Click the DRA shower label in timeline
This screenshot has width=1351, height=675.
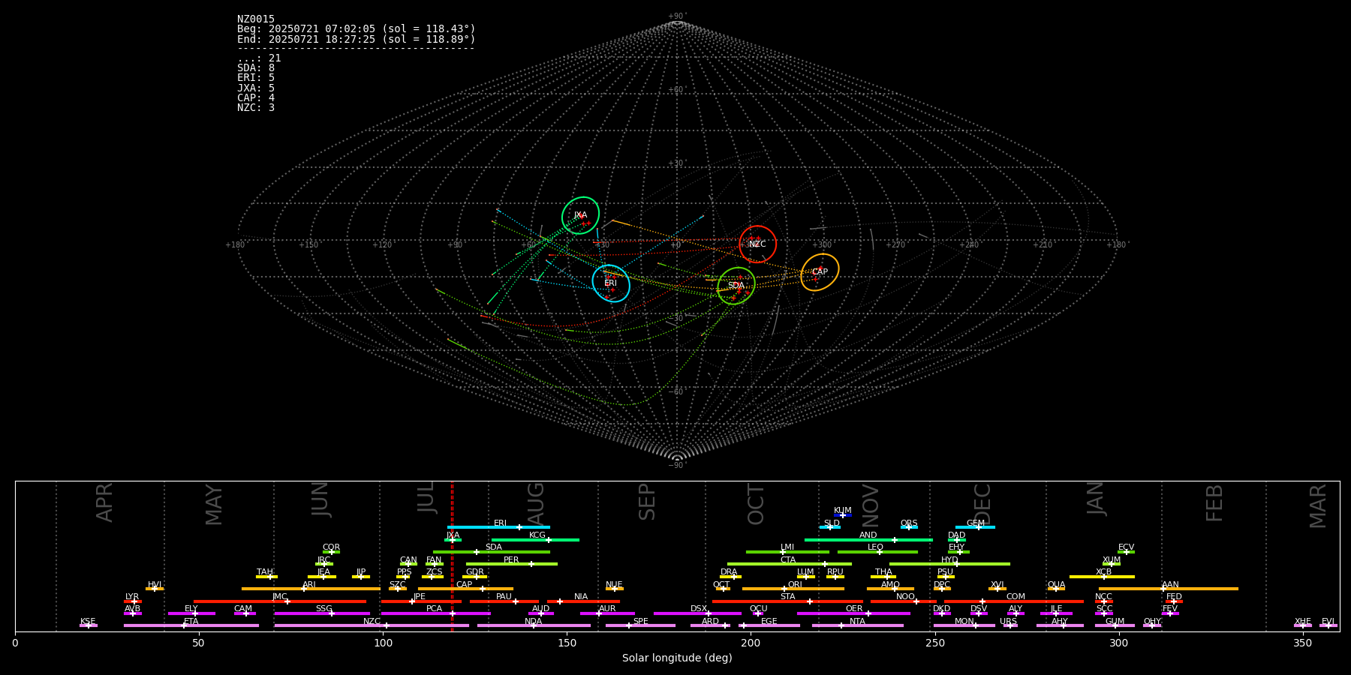730,572
